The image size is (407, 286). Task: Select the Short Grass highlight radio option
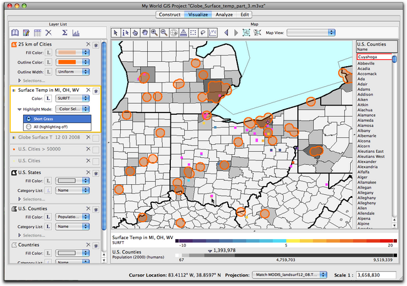click(x=29, y=118)
